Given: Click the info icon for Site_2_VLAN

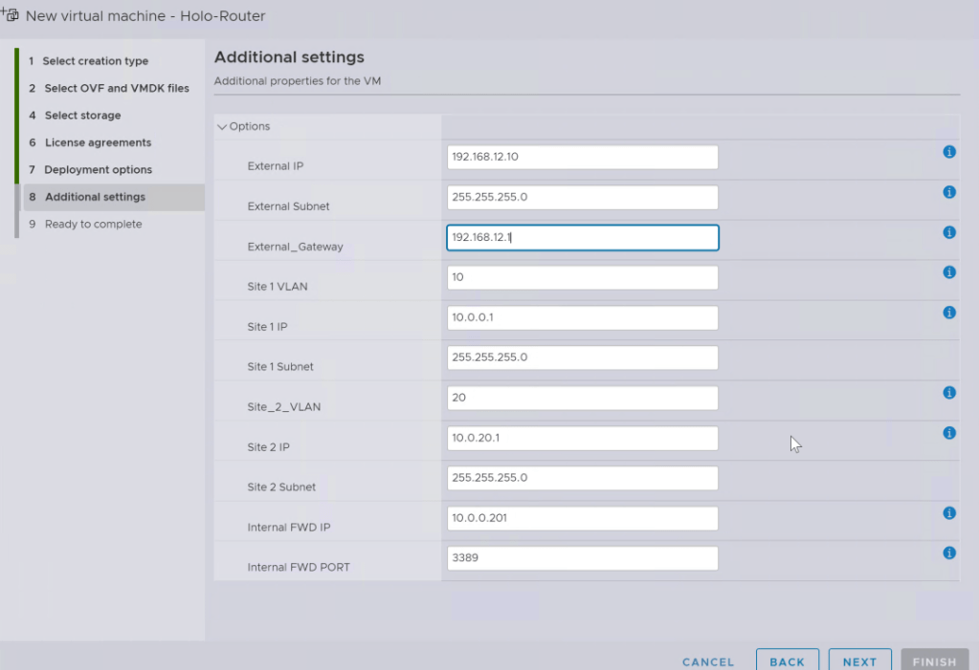Looking at the screenshot, I should point(949,393).
